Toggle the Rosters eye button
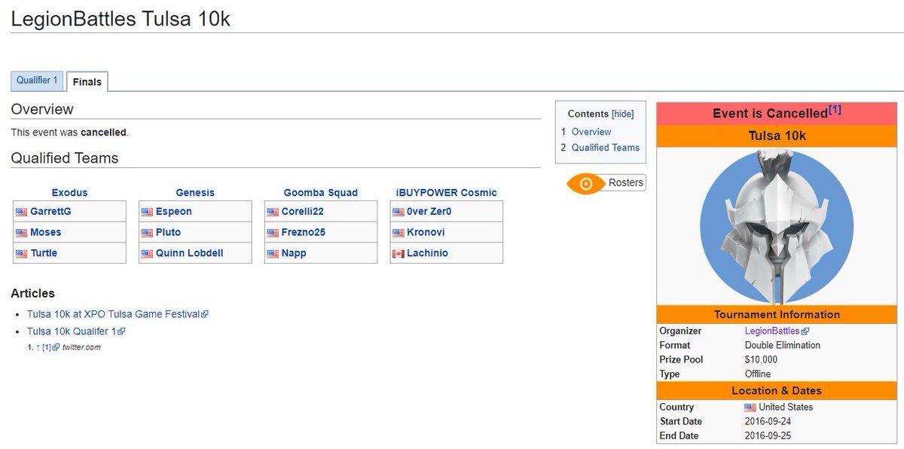 tap(606, 183)
